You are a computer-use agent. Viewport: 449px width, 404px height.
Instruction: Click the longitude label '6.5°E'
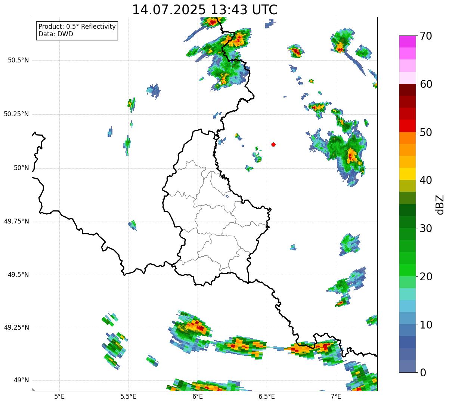[267, 396]
